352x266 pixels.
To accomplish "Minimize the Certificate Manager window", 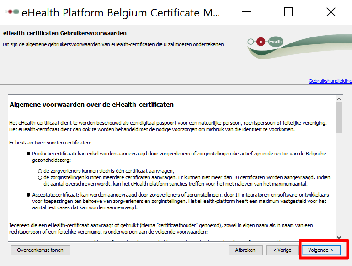I will point(247,12).
